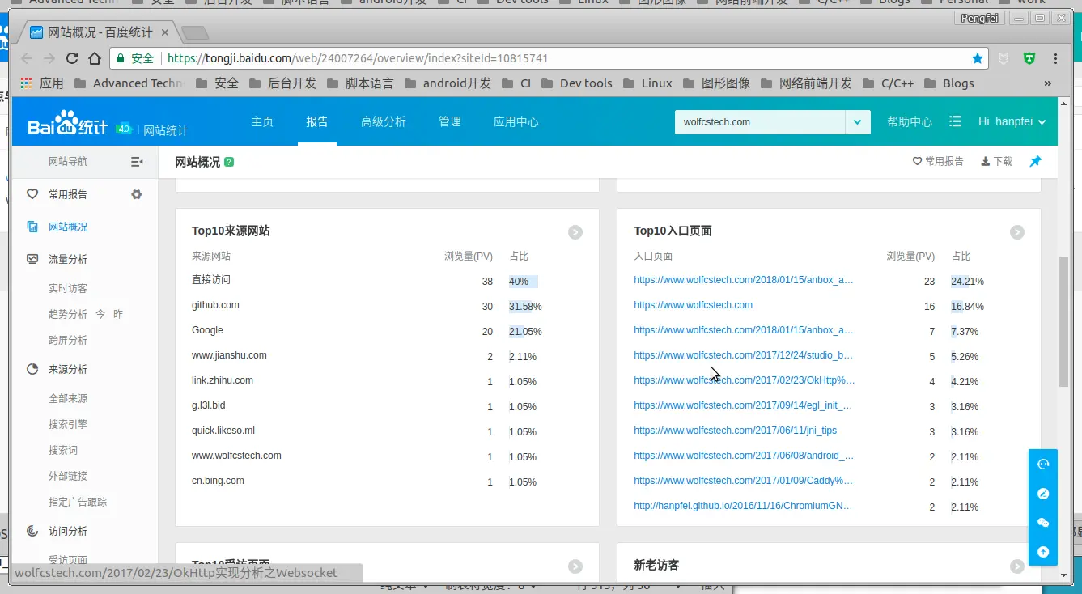
Task: Bookmark page with Chrome star icon
Action: (978, 58)
